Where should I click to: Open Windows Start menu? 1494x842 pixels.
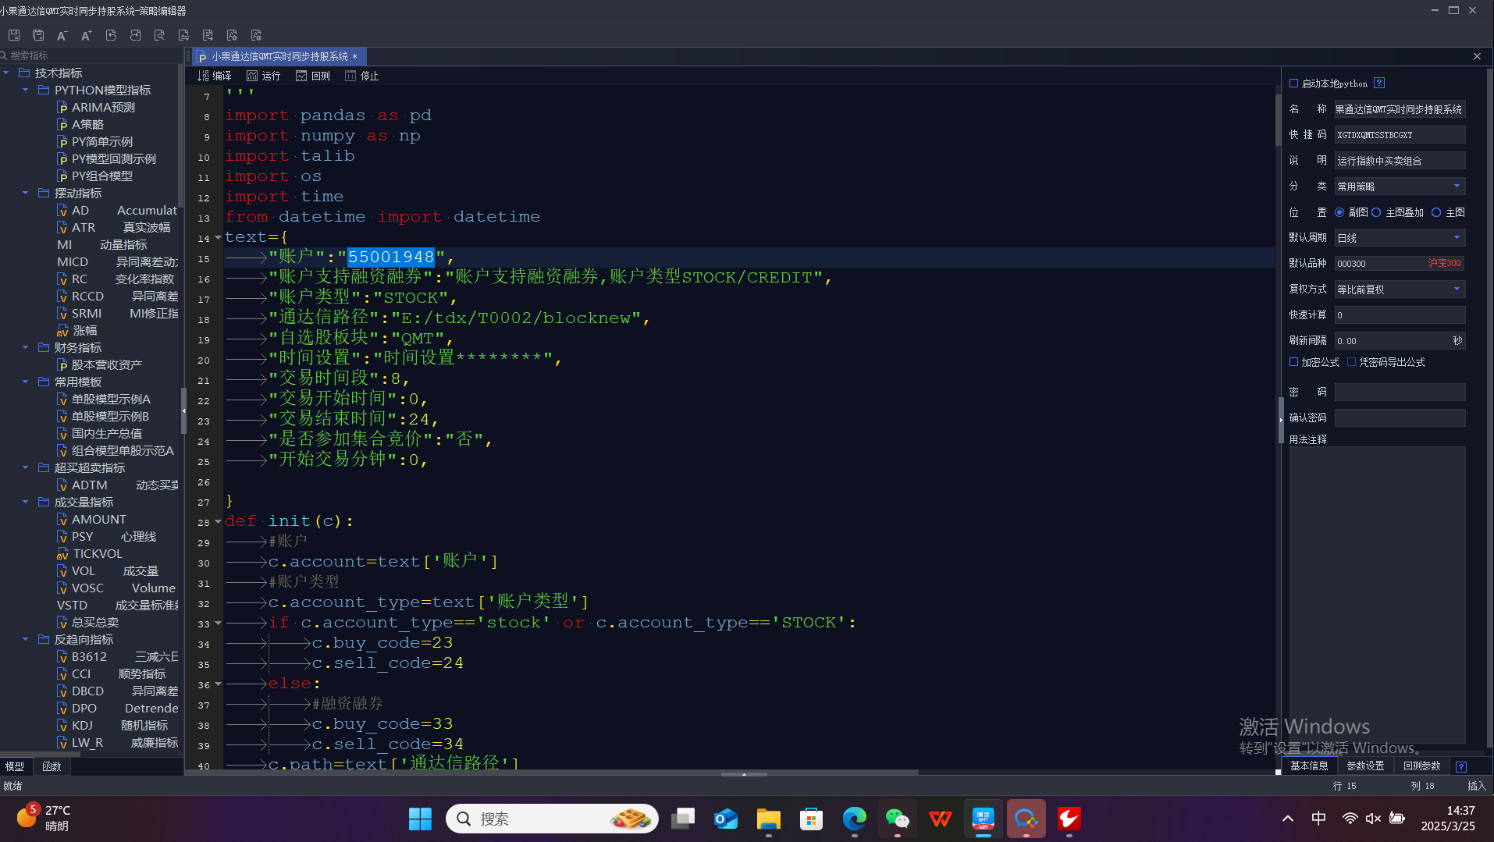pyautogui.click(x=420, y=819)
